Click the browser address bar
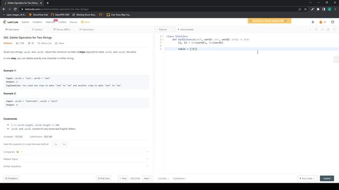 tap(159, 9)
